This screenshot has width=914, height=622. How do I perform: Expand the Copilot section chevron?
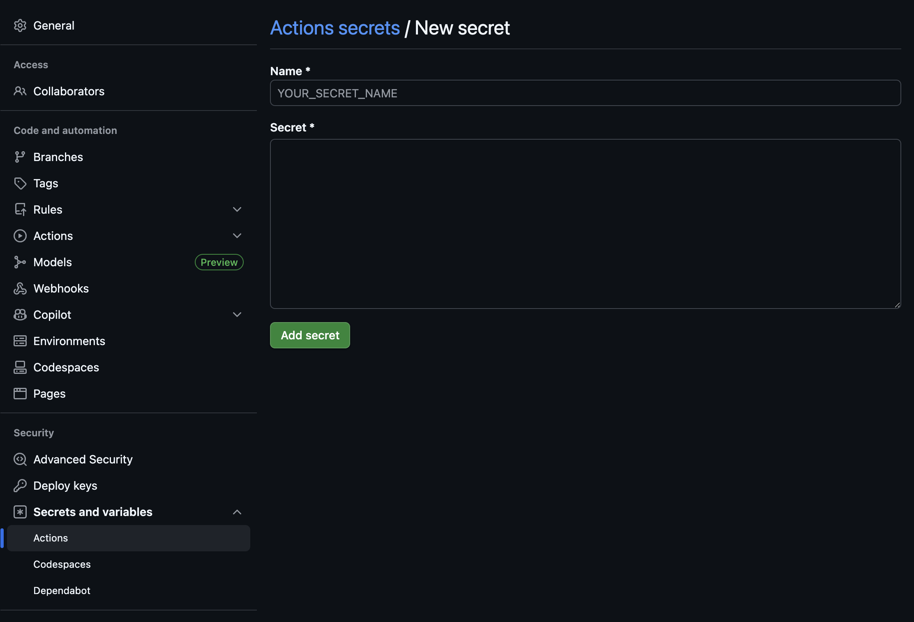pos(237,315)
